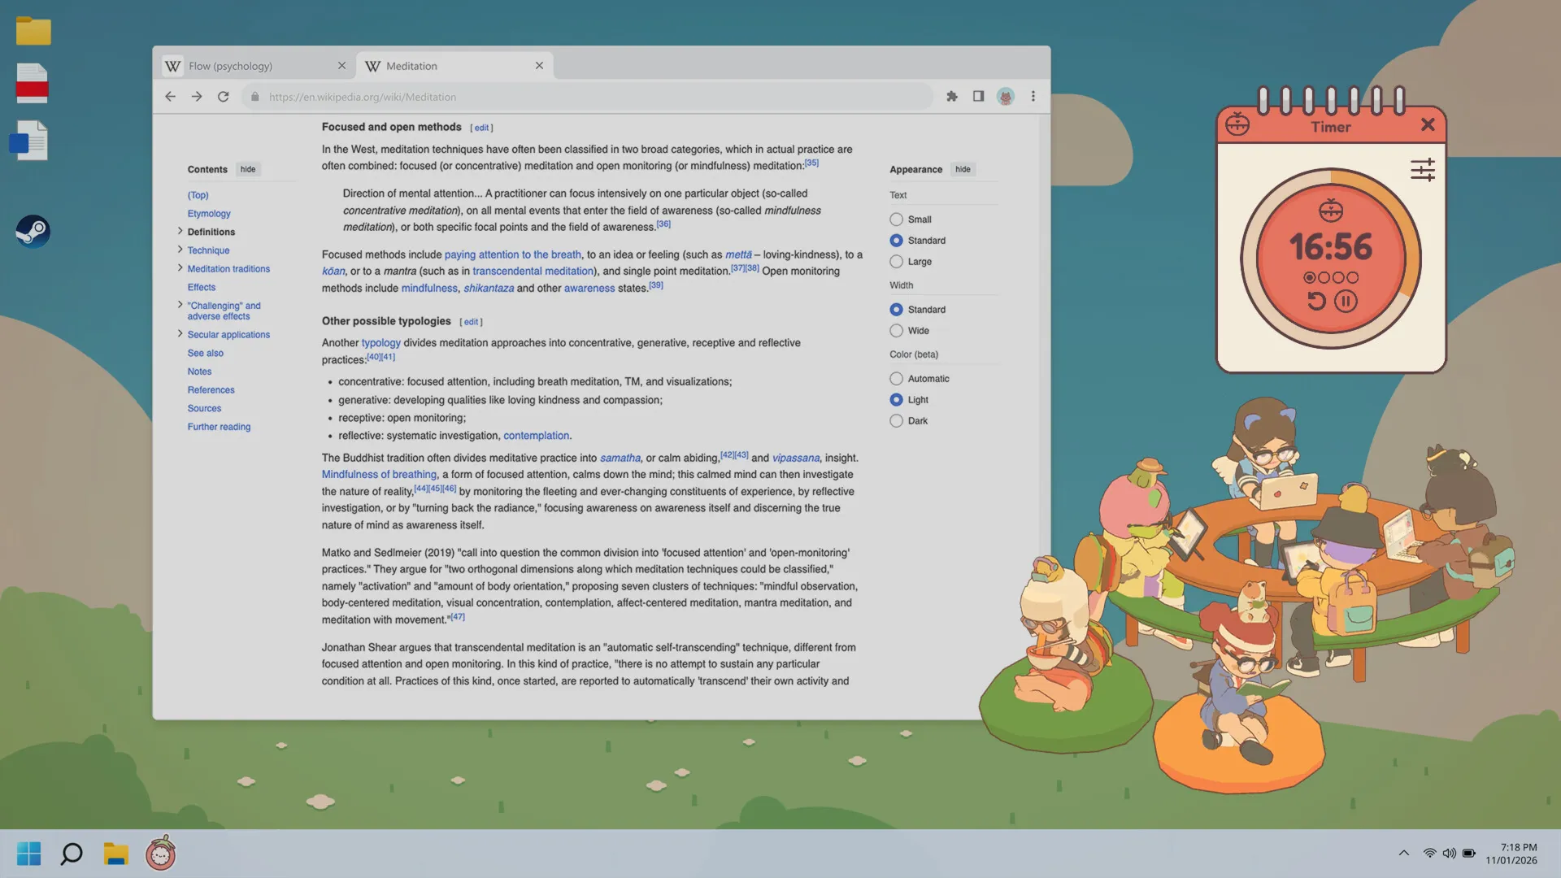This screenshot has width=1561, height=878.
Task: Enable Dark color mode
Action: 897,420
